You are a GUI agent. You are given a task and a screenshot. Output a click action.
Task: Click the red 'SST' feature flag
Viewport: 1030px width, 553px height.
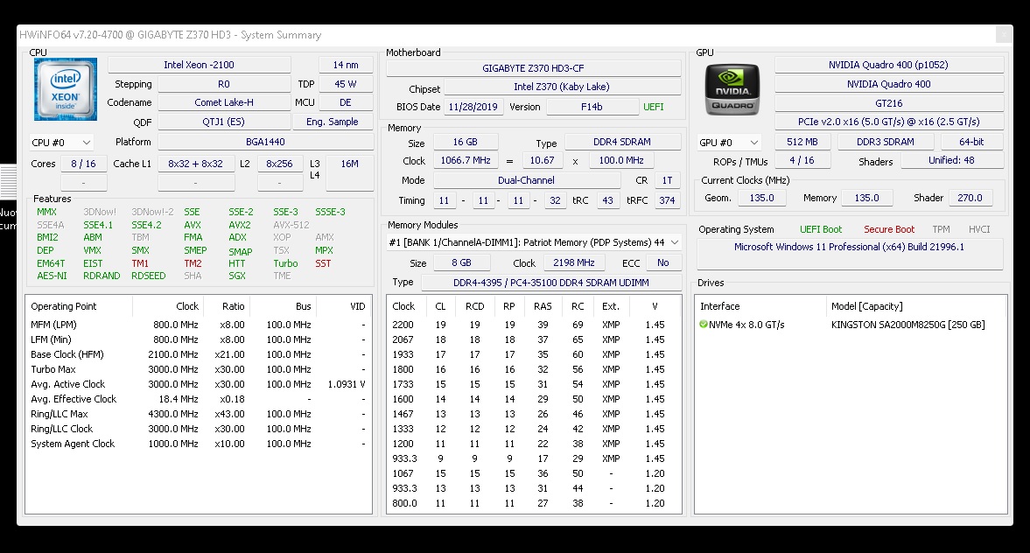tap(323, 263)
